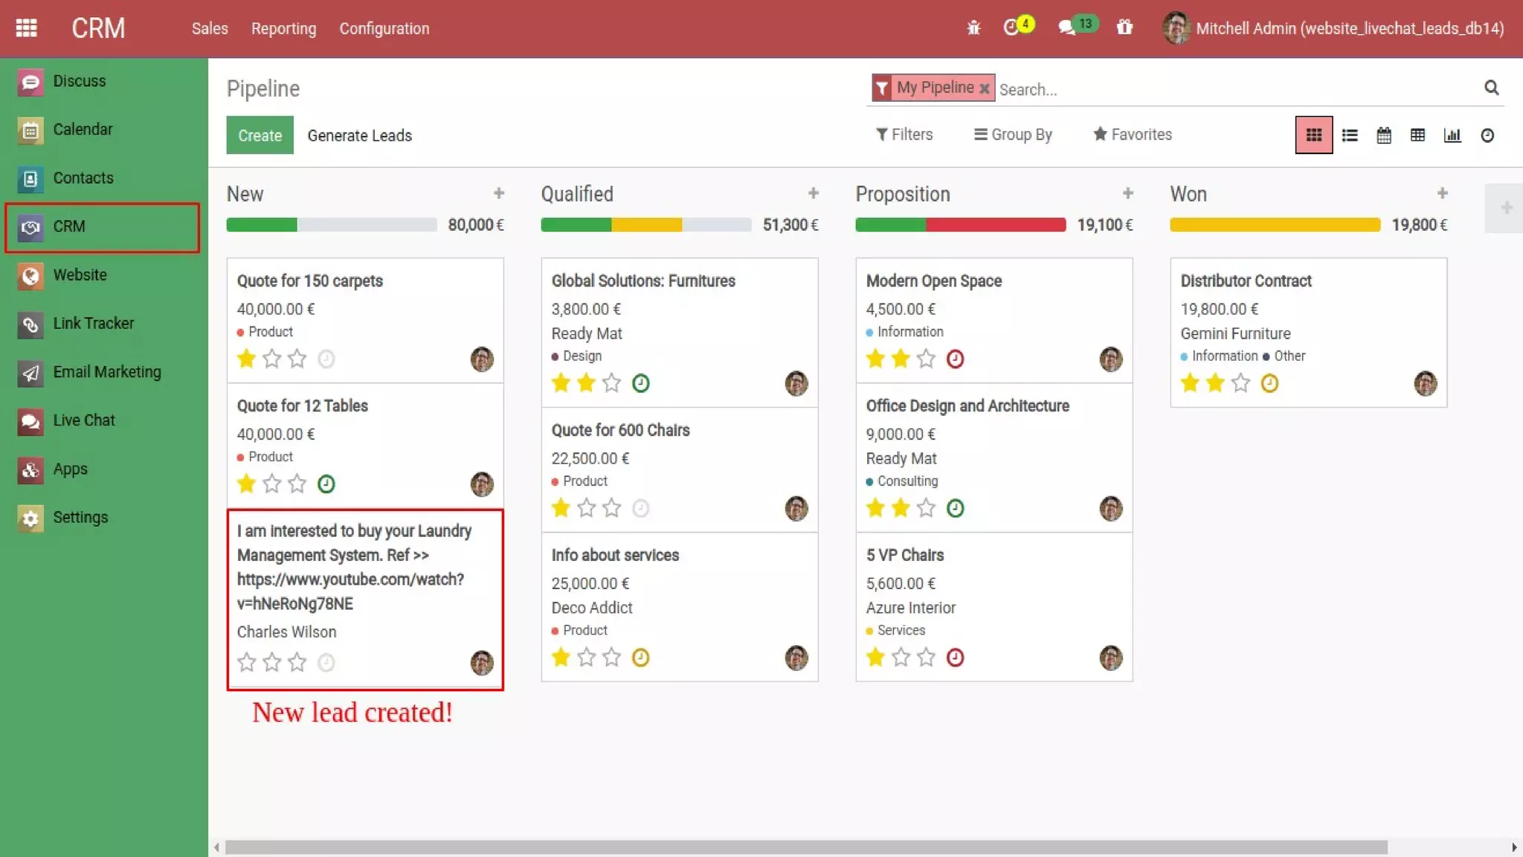Image resolution: width=1523 pixels, height=857 pixels.
Task: Open the conversations icon with badge 13
Action: click(x=1067, y=28)
